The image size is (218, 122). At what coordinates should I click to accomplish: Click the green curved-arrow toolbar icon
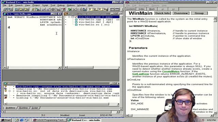[x=69, y=9]
